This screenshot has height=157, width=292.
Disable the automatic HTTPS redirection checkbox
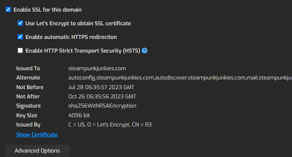[20, 37]
